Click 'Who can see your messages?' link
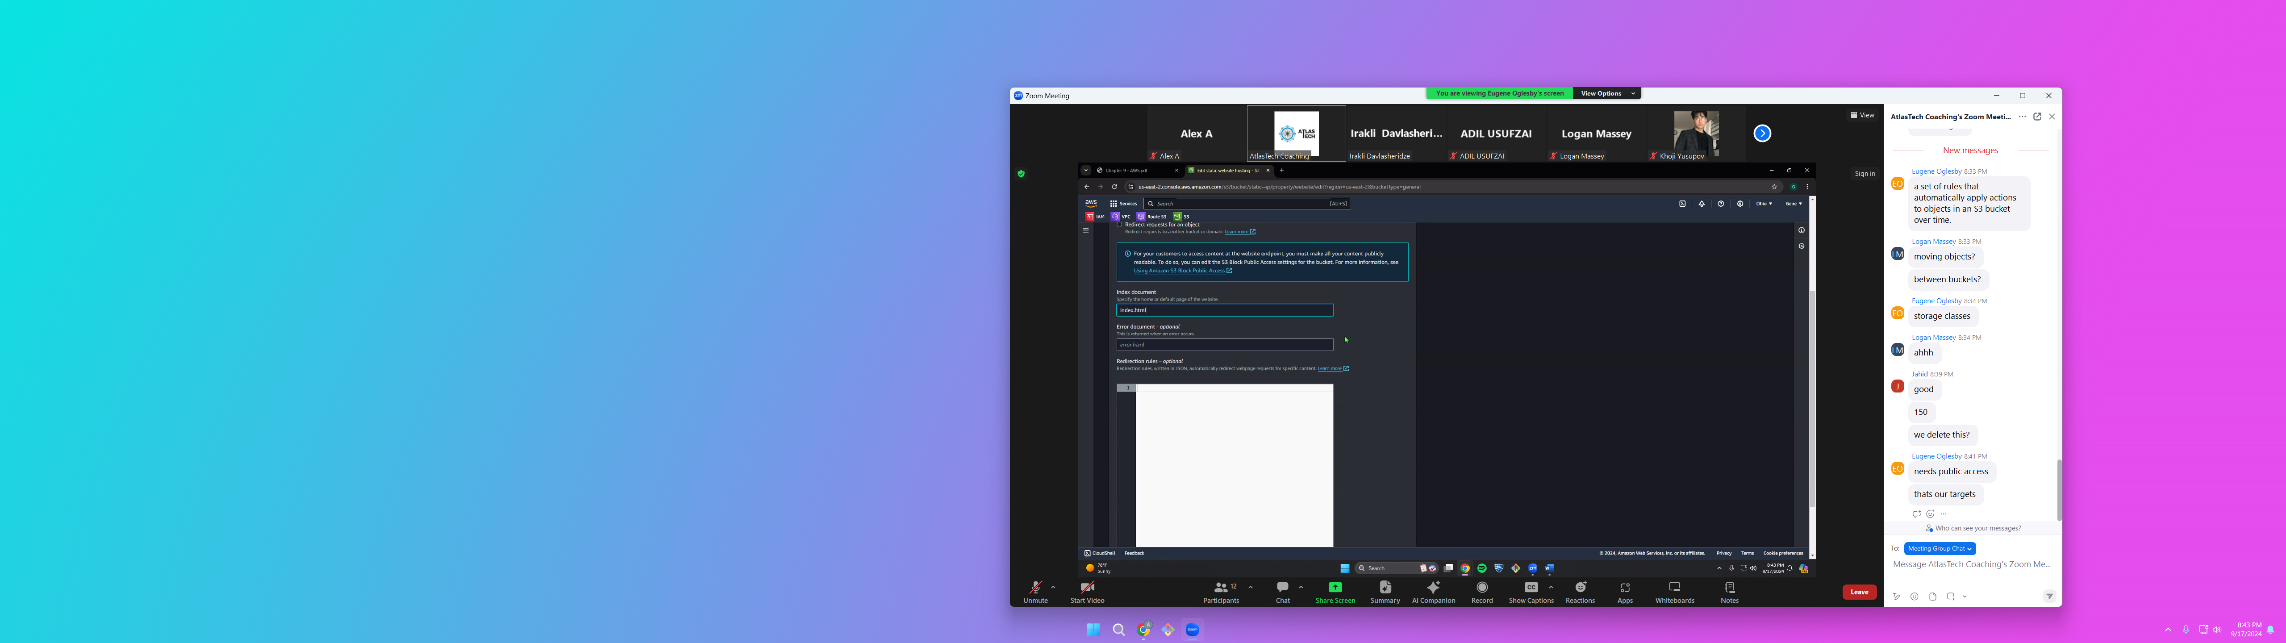The width and height of the screenshot is (2286, 643). click(1977, 528)
